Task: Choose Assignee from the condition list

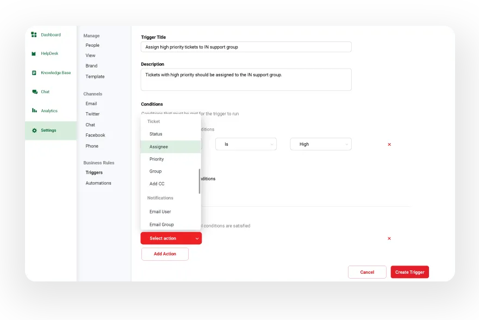Action: 160,146
